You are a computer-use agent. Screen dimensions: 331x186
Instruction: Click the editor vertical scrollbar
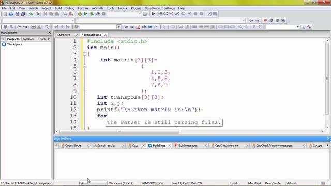point(327,79)
